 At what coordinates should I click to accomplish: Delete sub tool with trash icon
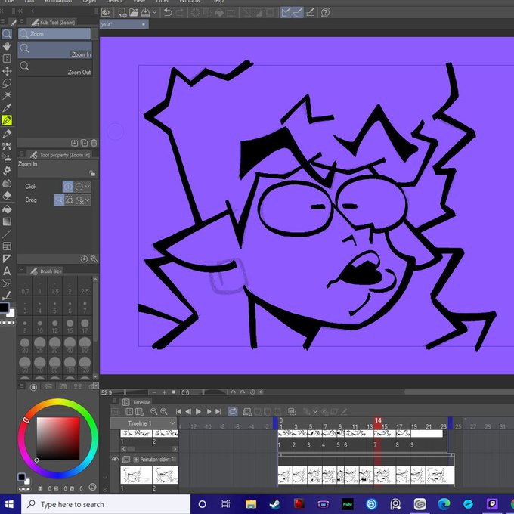pos(94,143)
